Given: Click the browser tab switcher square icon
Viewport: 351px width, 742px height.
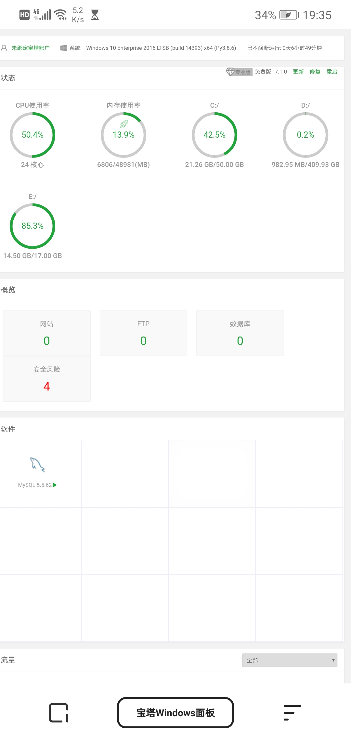Looking at the screenshot, I should tap(58, 713).
